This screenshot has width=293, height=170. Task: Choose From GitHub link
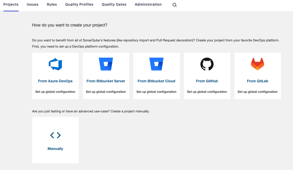pos(207,81)
